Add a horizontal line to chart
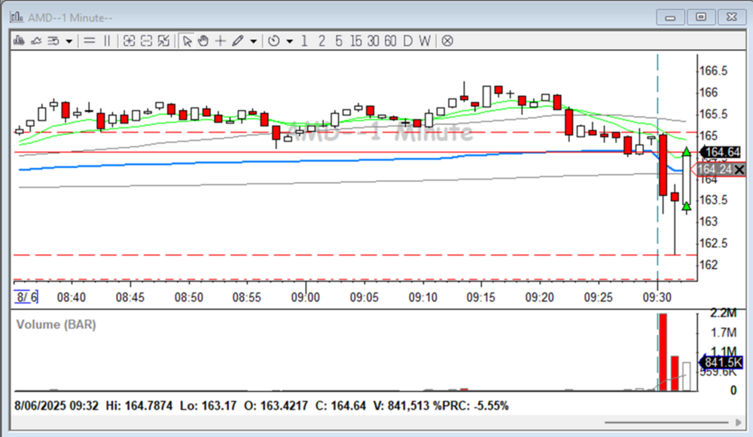Image resolution: width=753 pixels, height=437 pixels. 89,41
